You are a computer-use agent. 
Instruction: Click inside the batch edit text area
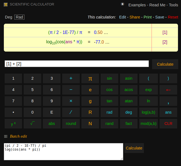[x=64, y=152]
